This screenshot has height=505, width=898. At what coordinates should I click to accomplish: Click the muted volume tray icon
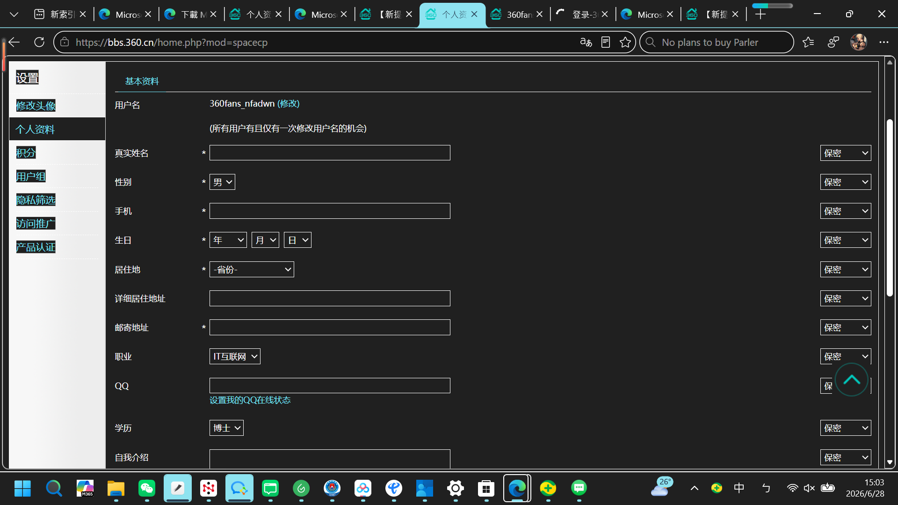coord(809,488)
